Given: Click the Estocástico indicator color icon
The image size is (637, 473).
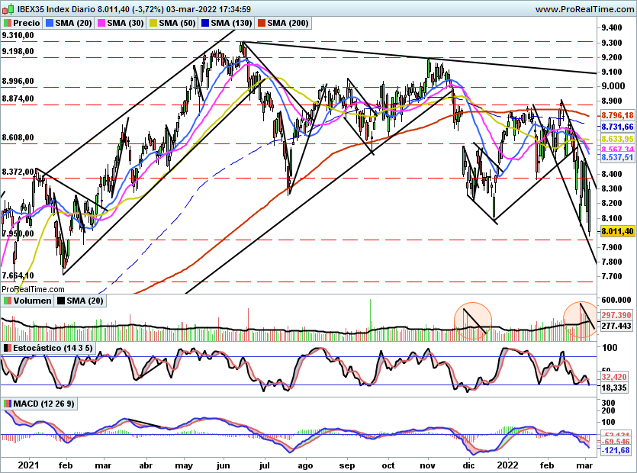Looking at the screenshot, I should (8, 348).
